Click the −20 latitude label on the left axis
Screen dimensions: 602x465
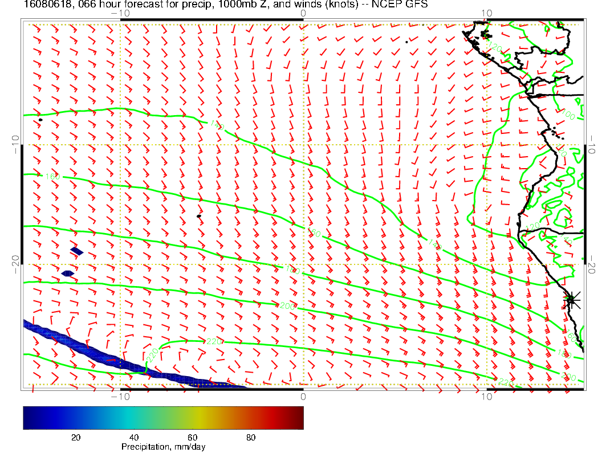15,264
